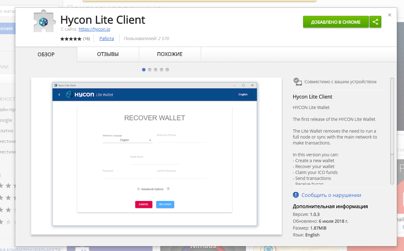This screenshot has height=251, width=404.
Task: Click the Работа category link
Action: coord(107,39)
